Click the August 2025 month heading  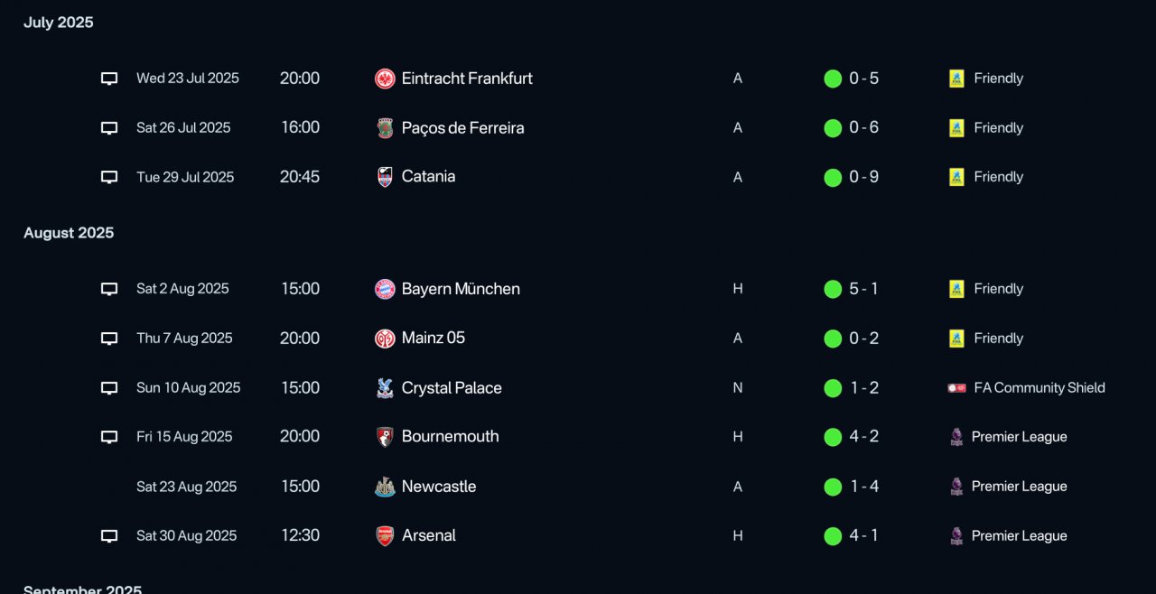click(69, 233)
